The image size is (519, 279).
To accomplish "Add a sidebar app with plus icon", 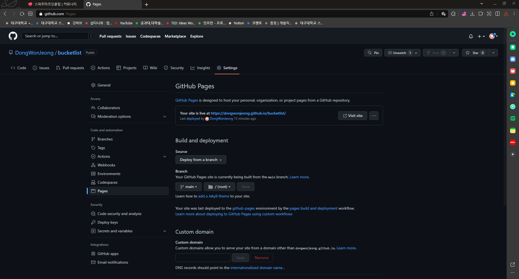I will (x=513, y=154).
